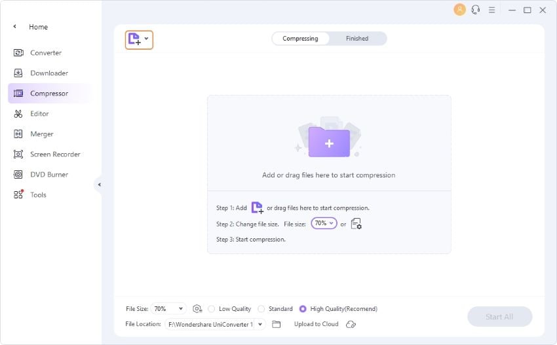Open the bottom File Size 70% dropdown
Screen dimensions: 557x345
coord(168,309)
